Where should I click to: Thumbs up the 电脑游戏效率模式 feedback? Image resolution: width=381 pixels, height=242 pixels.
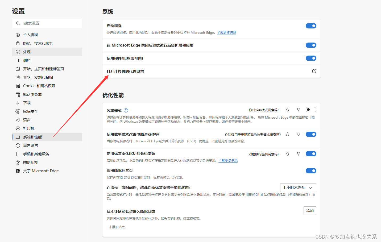287,134
